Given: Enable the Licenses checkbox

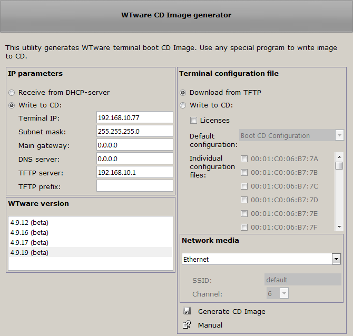Looking at the screenshot, I should (x=193, y=121).
